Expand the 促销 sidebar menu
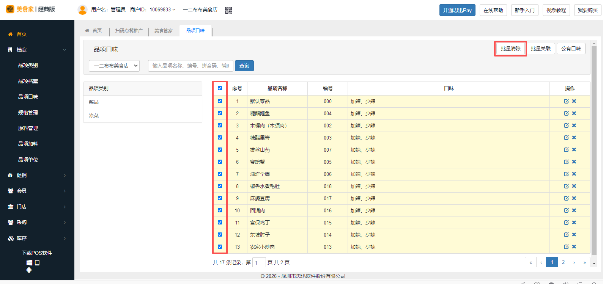 pyautogui.click(x=37, y=175)
